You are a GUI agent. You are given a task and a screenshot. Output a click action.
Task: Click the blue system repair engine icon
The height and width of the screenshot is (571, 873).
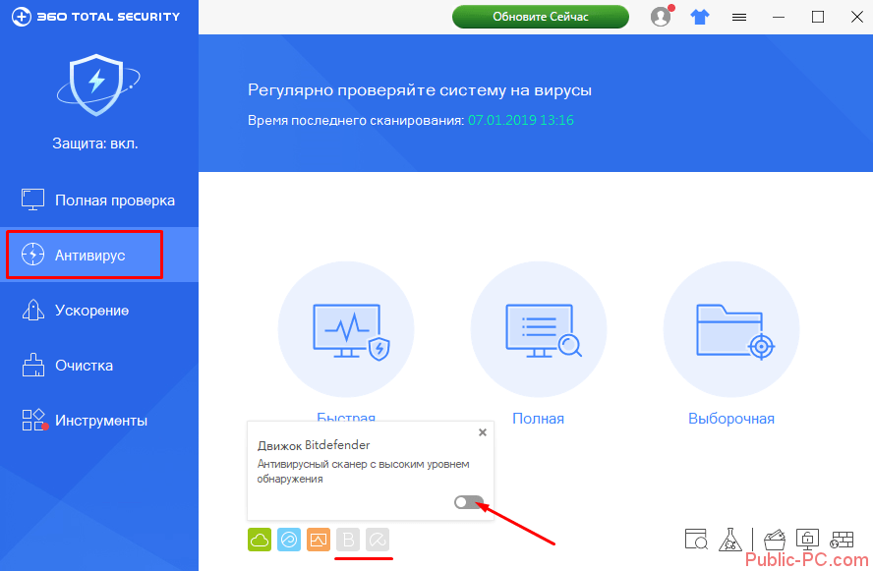click(x=289, y=540)
